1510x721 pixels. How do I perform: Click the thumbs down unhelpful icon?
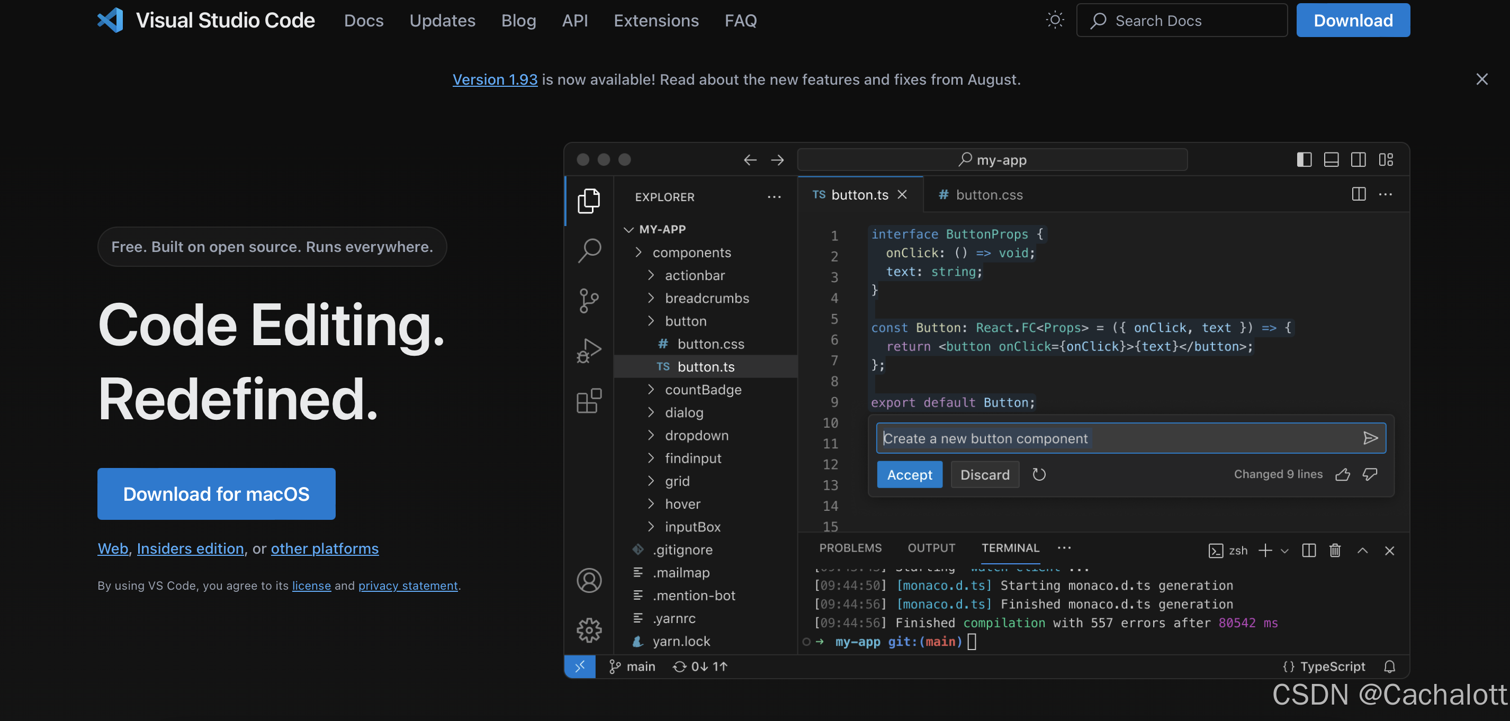click(x=1369, y=474)
